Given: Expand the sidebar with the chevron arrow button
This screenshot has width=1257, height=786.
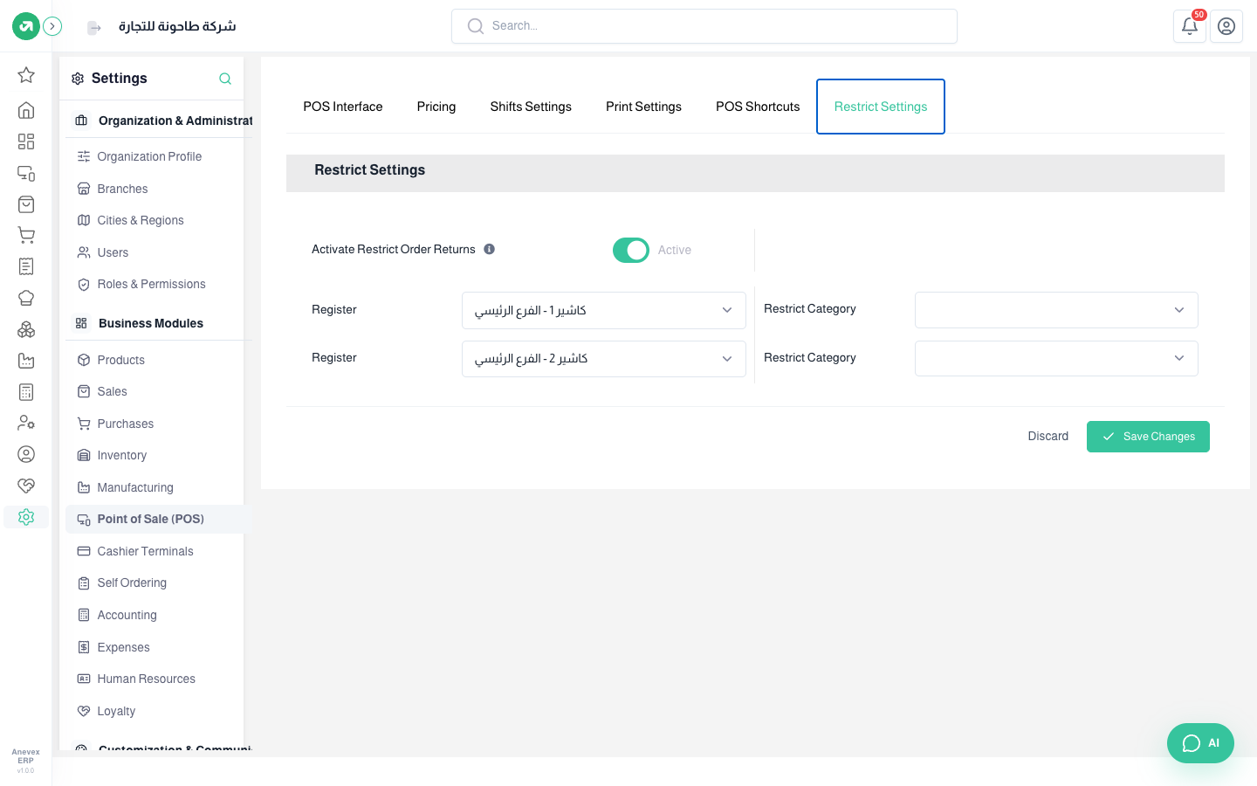Looking at the screenshot, I should (x=52, y=26).
